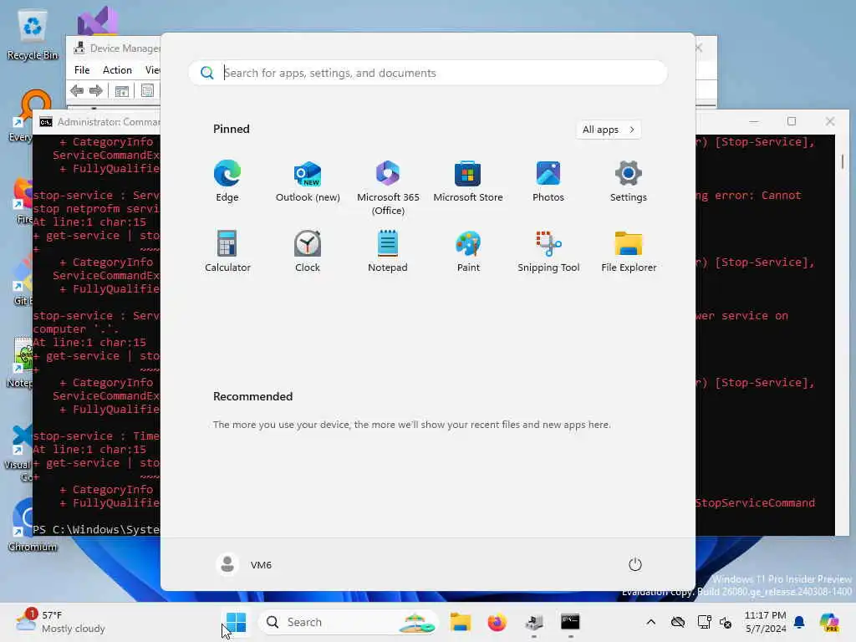Maximize the Command Prompt window

coord(792,121)
